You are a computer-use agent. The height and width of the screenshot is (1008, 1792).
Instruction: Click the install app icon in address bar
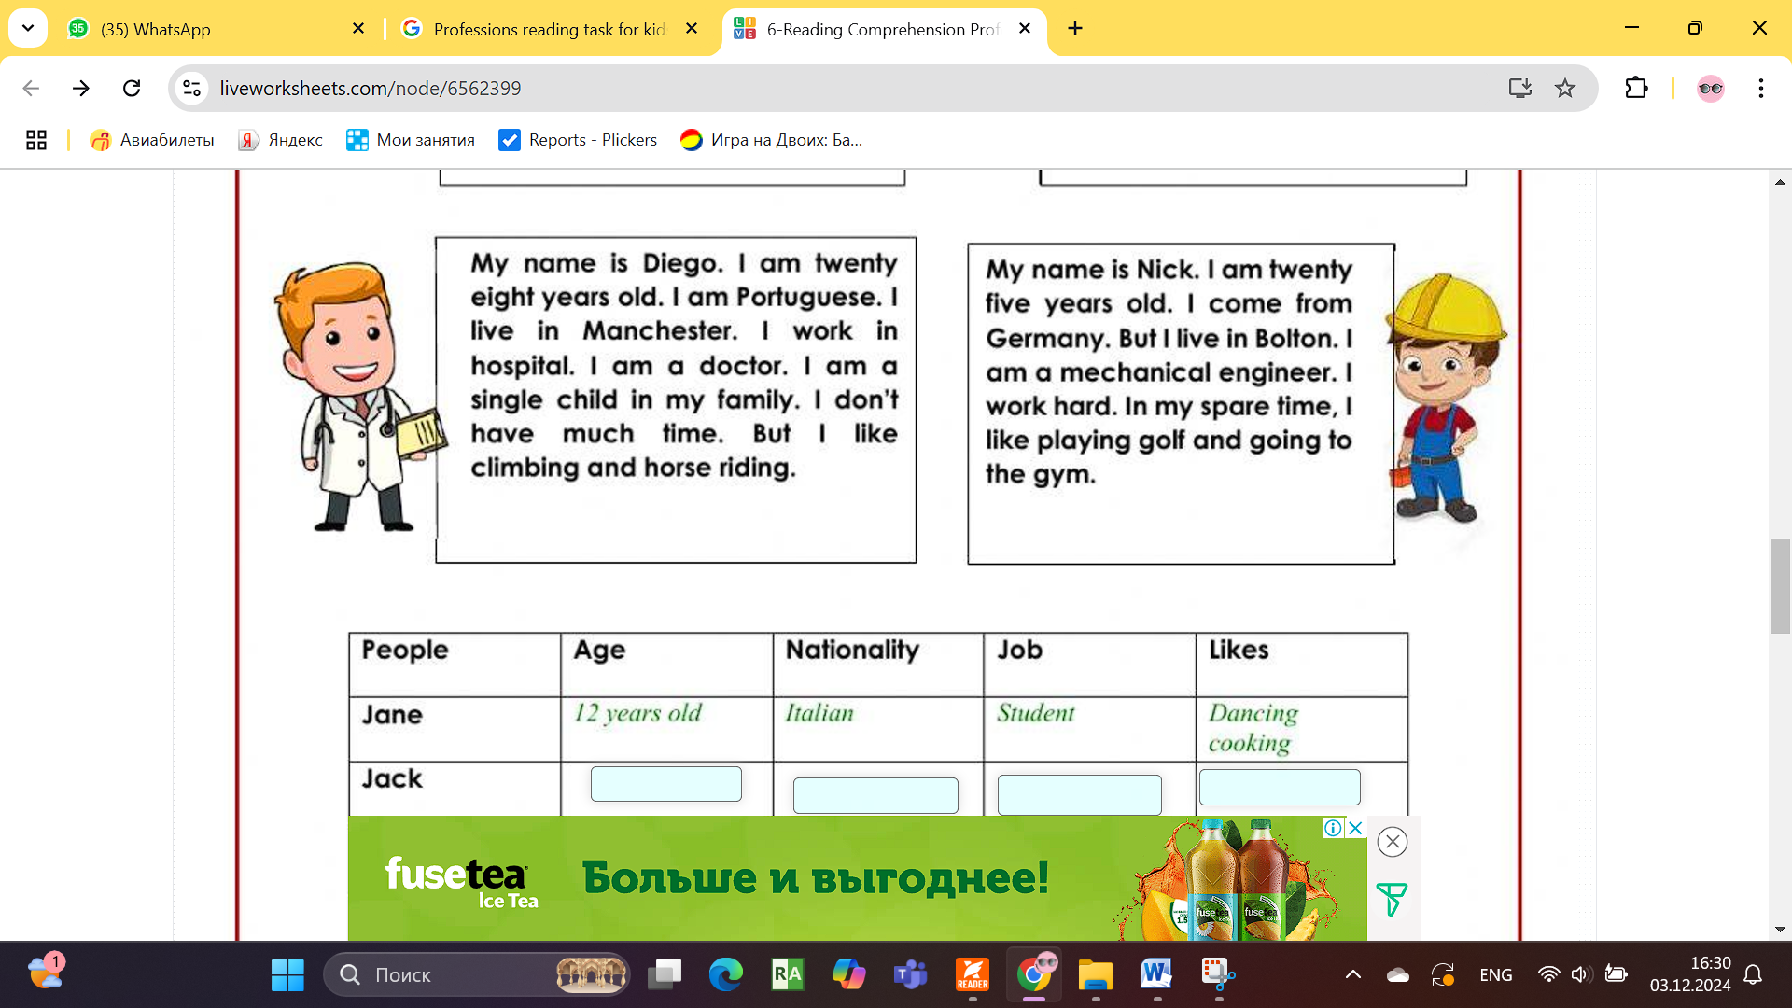click(x=1519, y=88)
